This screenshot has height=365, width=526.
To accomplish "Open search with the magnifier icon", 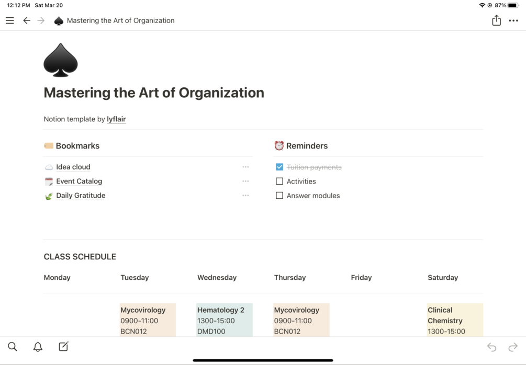I will click(x=13, y=347).
